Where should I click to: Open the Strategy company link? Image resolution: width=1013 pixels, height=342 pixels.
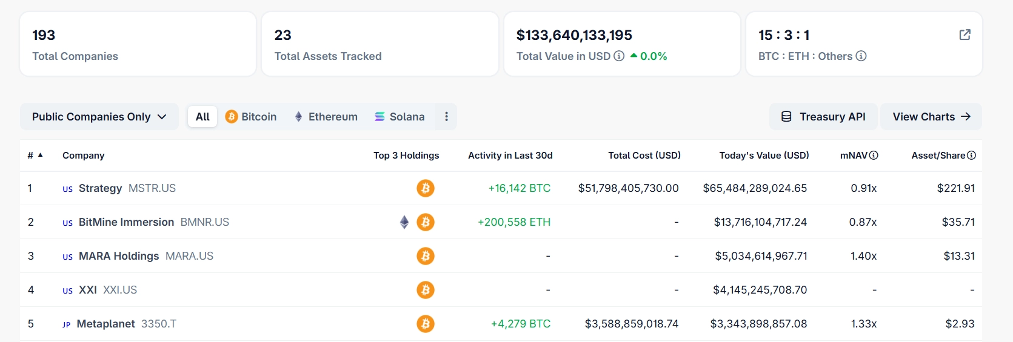click(x=100, y=188)
